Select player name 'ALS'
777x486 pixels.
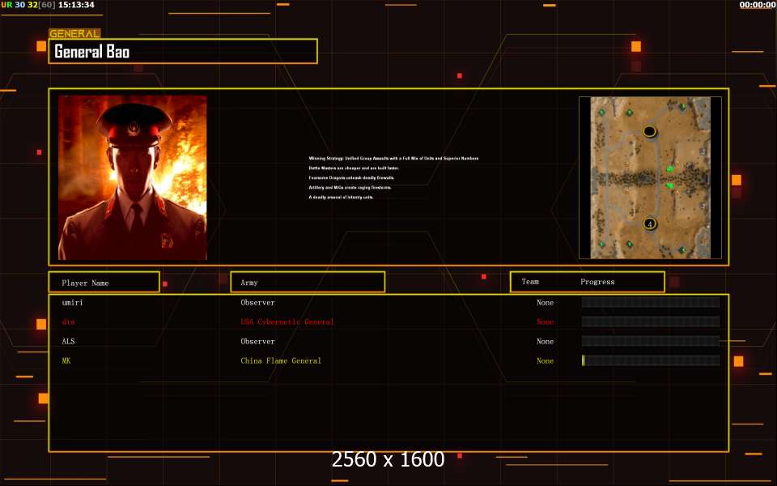[x=68, y=341]
